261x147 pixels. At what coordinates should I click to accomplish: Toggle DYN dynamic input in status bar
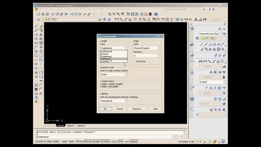point(121,142)
